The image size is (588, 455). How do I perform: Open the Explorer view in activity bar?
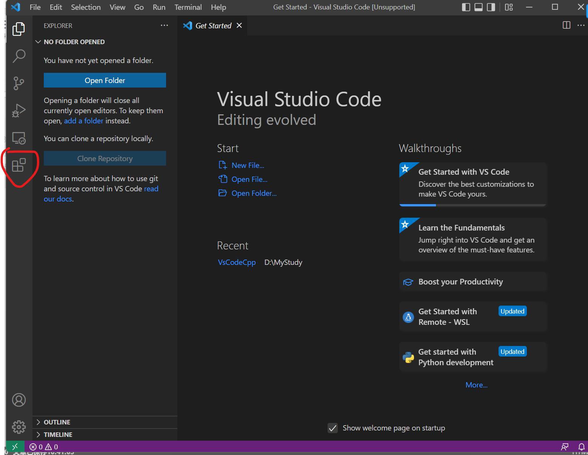pyautogui.click(x=18, y=29)
